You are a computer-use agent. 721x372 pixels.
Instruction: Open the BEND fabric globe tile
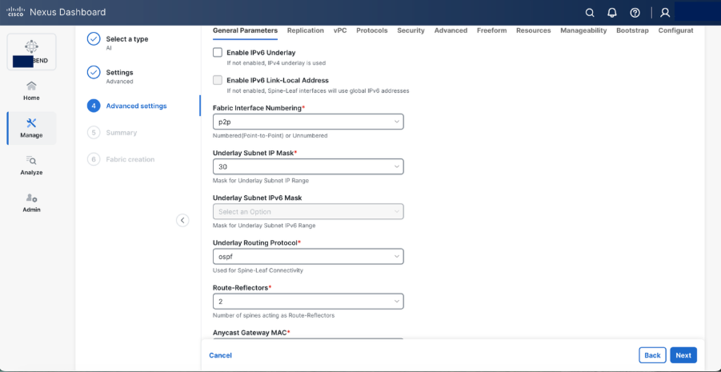31,51
